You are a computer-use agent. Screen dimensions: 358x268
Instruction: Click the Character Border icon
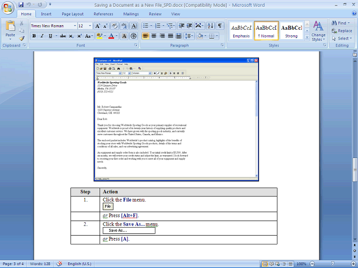[x=134, y=26]
